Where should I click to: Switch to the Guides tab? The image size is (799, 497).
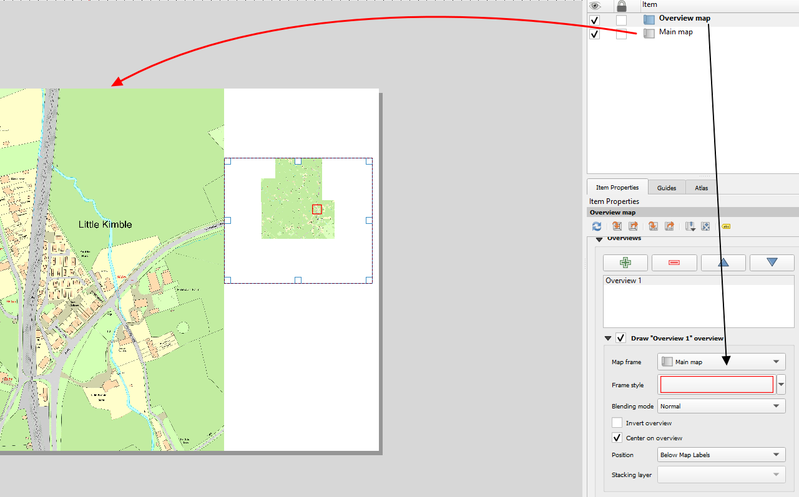pos(667,188)
